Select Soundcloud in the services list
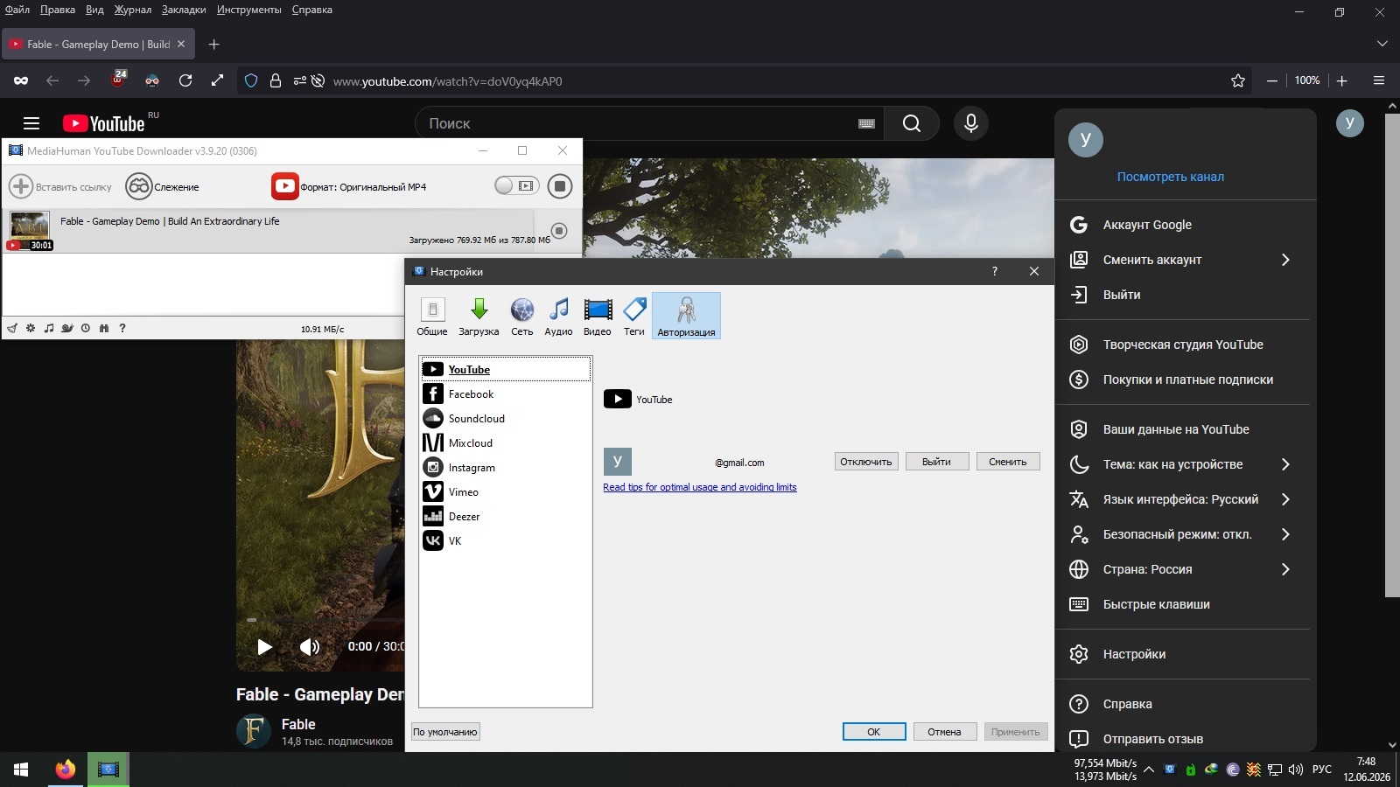1400x787 pixels. [506, 419]
